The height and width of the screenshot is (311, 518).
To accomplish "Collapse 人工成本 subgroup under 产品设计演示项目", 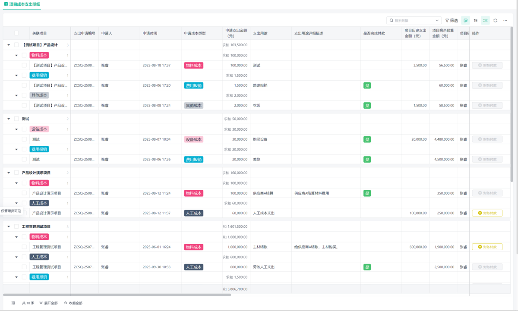I will tap(16, 203).
